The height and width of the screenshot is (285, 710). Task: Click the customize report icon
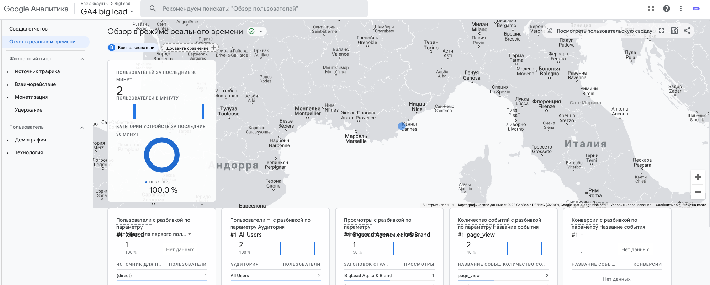pyautogui.click(x=674, y=31)
